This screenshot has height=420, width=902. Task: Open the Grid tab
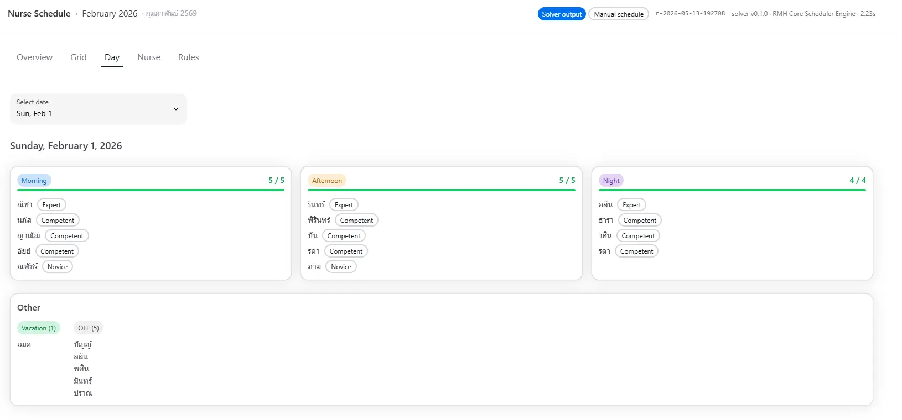coord(79,57)
